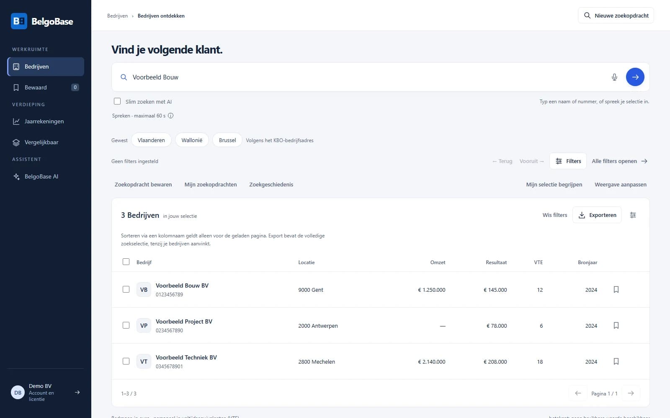The image size is (670, 418).
Task: Start voice search with the microphone icon
Action: [614, 77]
